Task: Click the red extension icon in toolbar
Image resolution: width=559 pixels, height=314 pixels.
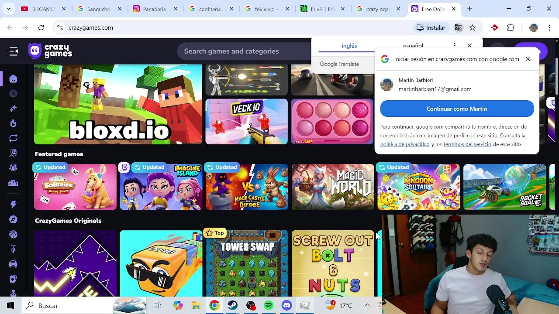Action: pos(494,27)
